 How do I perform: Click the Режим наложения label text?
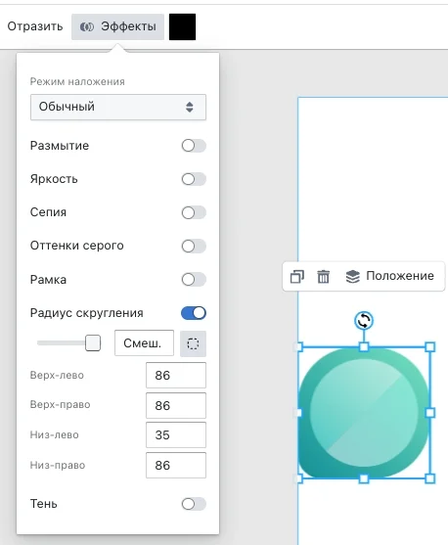(77, 81)
